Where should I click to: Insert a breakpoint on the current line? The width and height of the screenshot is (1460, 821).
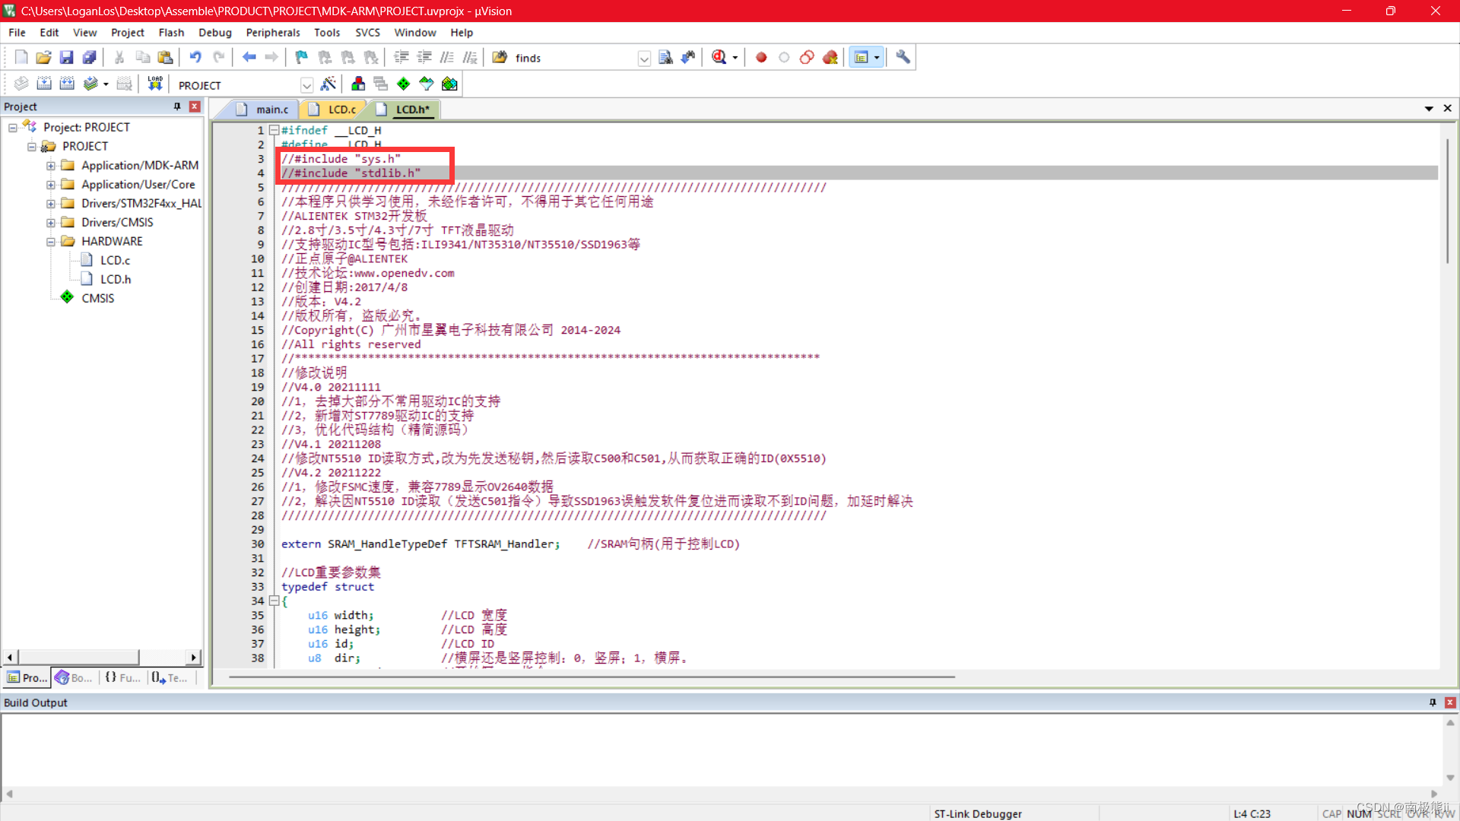point(761,57)
